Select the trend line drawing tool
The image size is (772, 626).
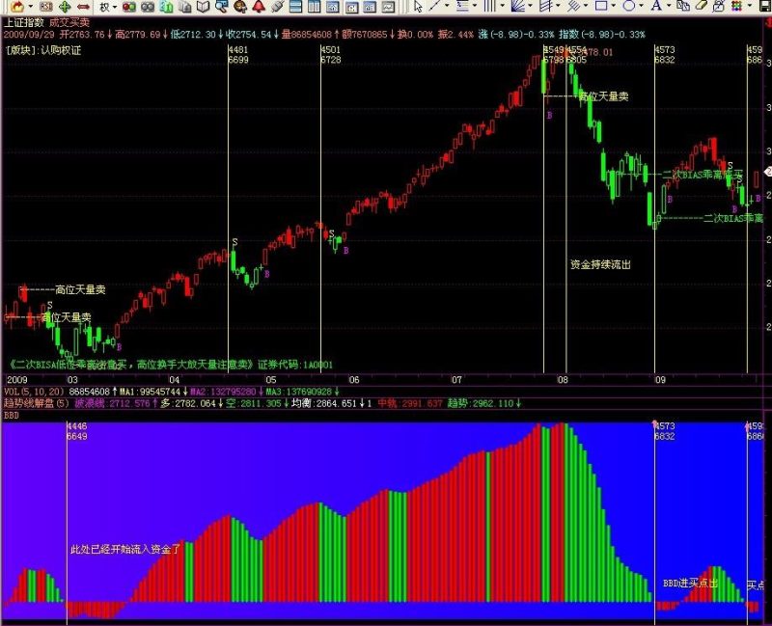434,6
